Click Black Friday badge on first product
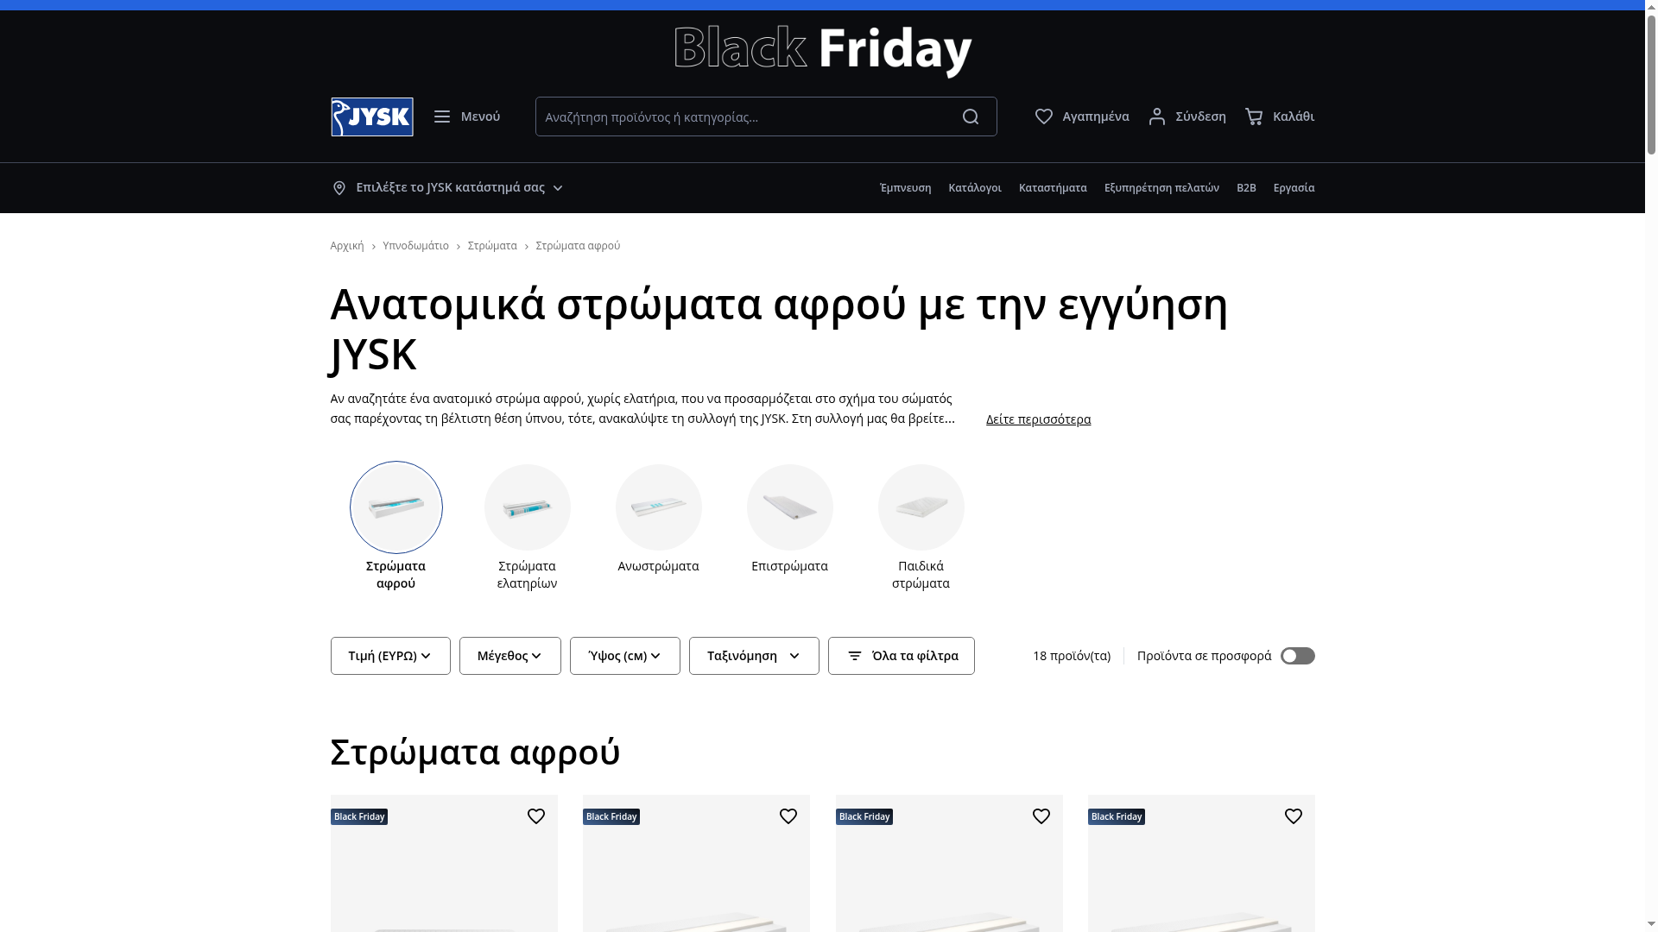Viewport: 1658px width, 932px height. pyautogui.click(x=359, y=816)
